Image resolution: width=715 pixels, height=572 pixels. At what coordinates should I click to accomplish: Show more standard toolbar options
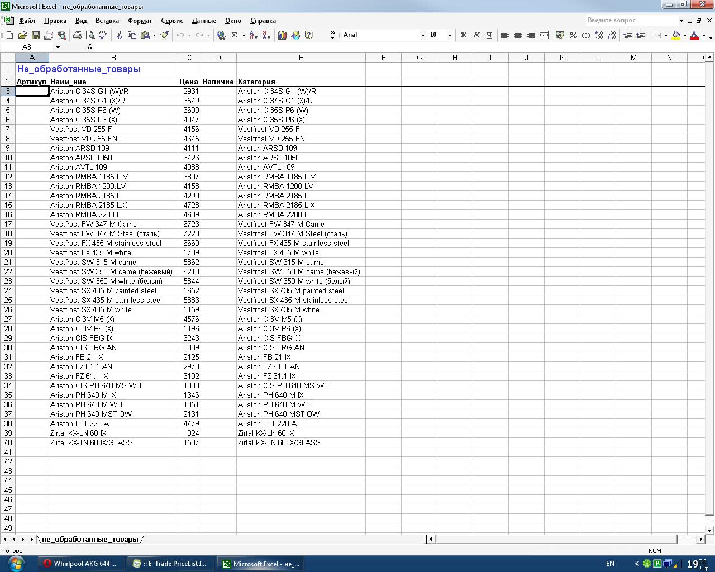point(332,35)
